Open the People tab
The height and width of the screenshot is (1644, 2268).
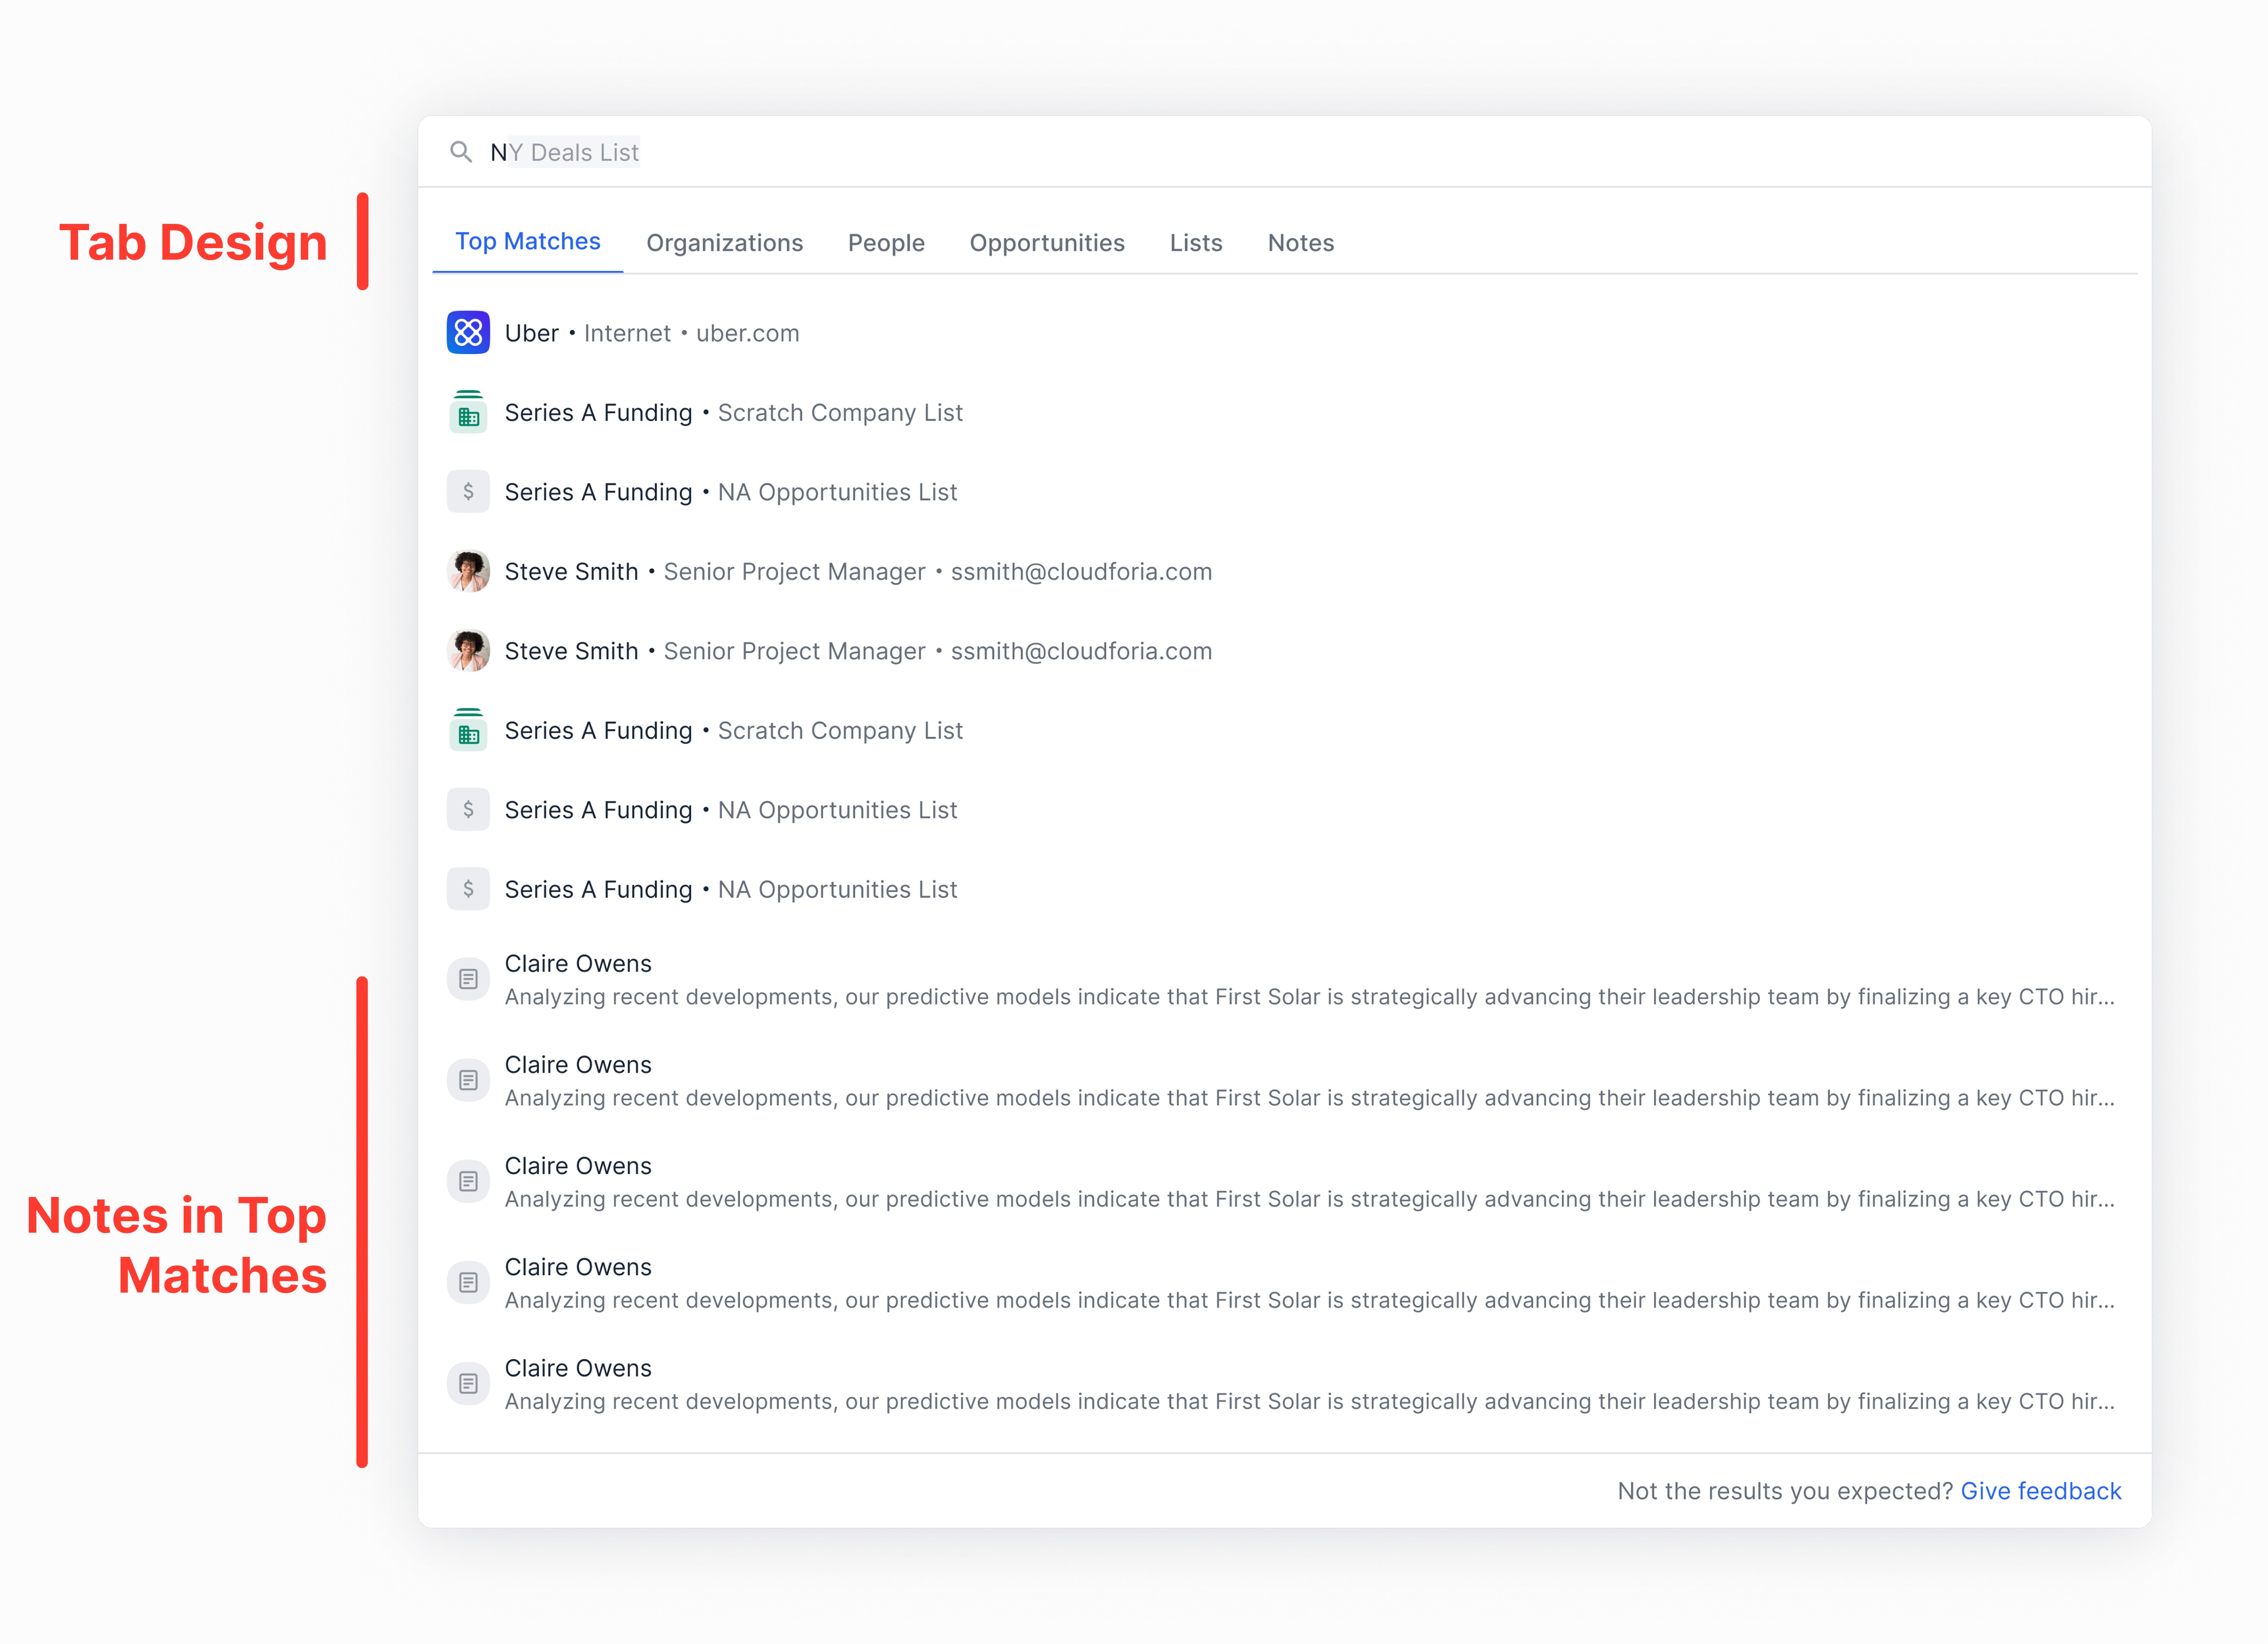(886, 243)
